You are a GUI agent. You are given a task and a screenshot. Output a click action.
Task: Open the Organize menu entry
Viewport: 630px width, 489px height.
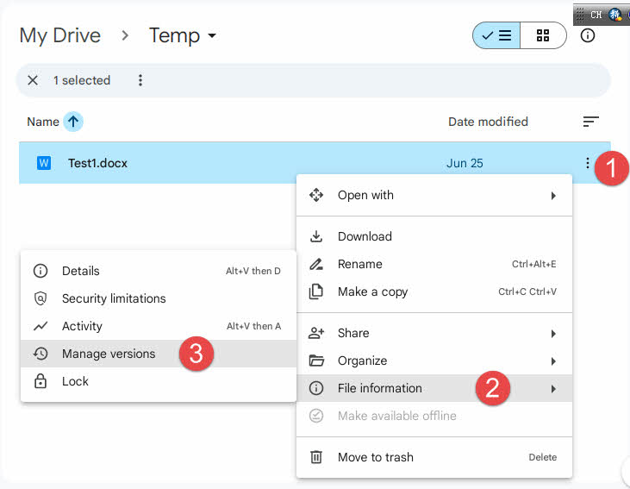coord(434,360)
